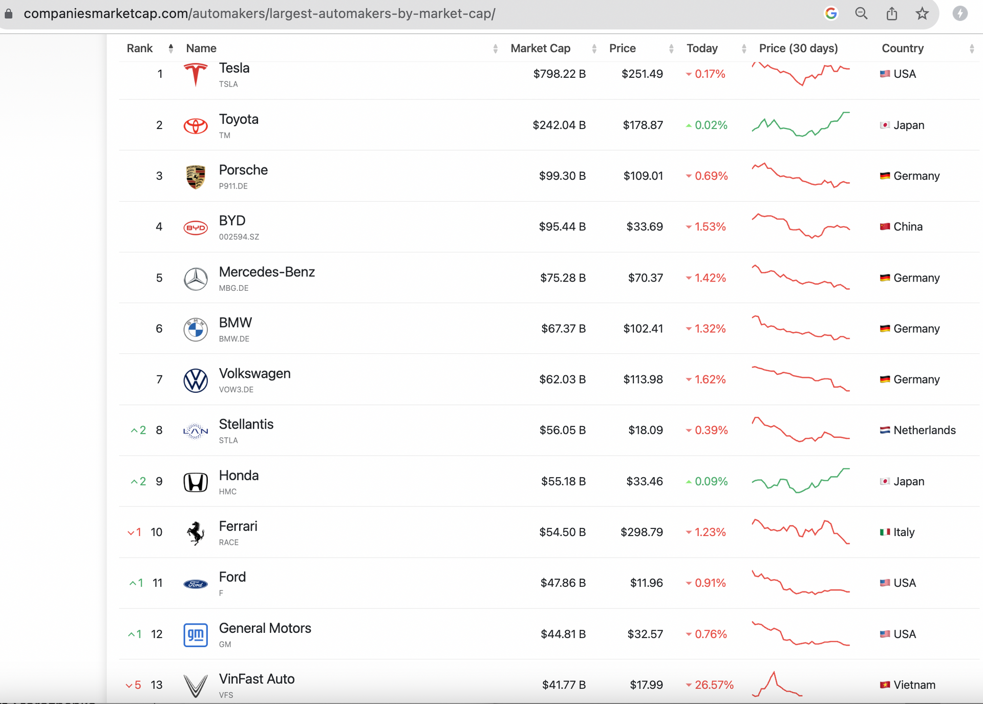Open the Mercedes-Benz company link
This screenshot has height=704, width=983.
[267, 271]
